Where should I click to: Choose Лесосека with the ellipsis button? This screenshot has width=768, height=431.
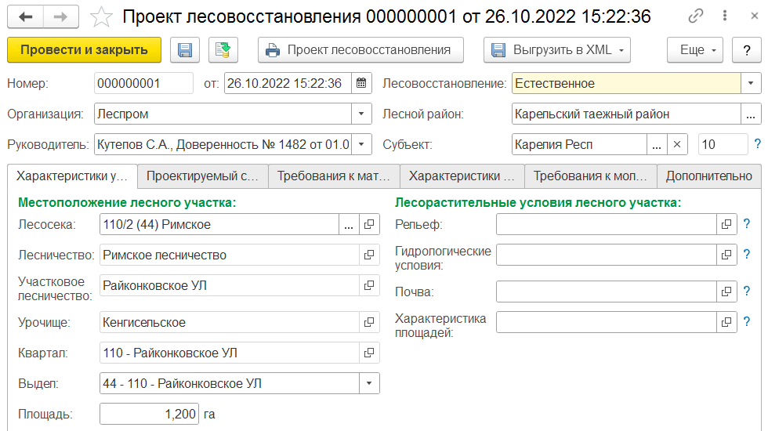point(349,224)
